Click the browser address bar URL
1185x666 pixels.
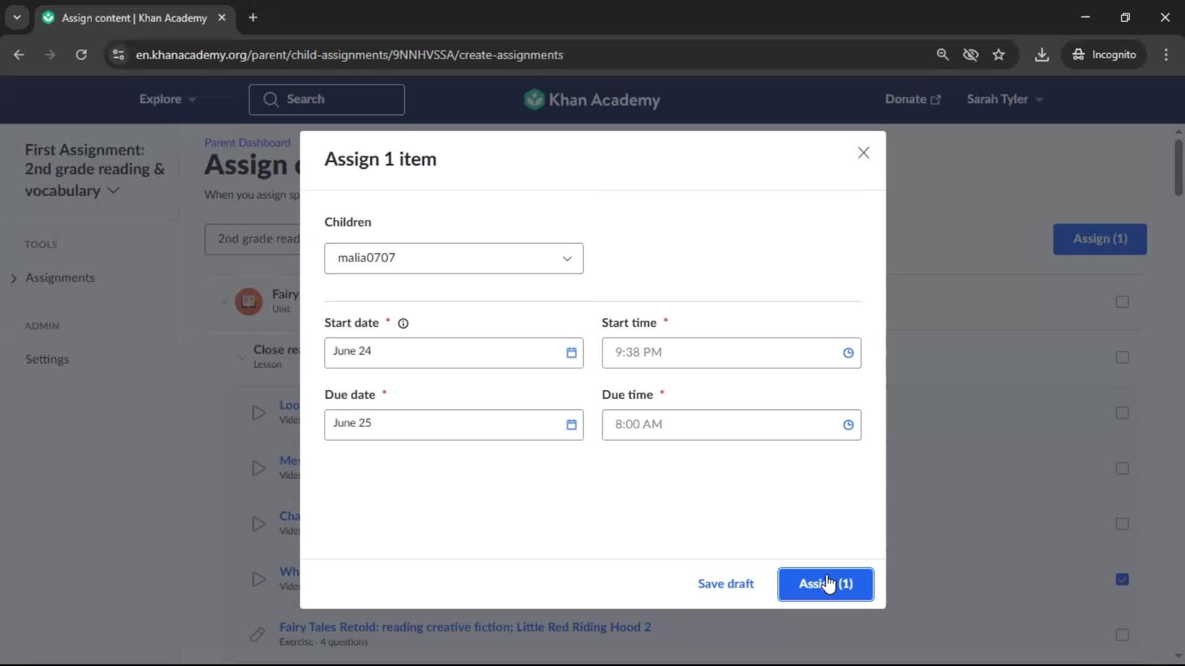click(x=349, y=55)
